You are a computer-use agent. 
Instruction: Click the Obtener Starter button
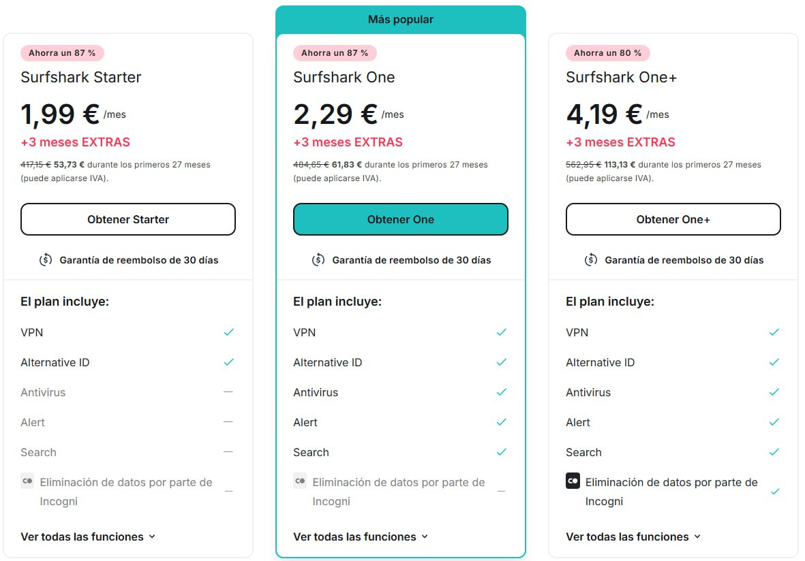[x=128, y=219]
